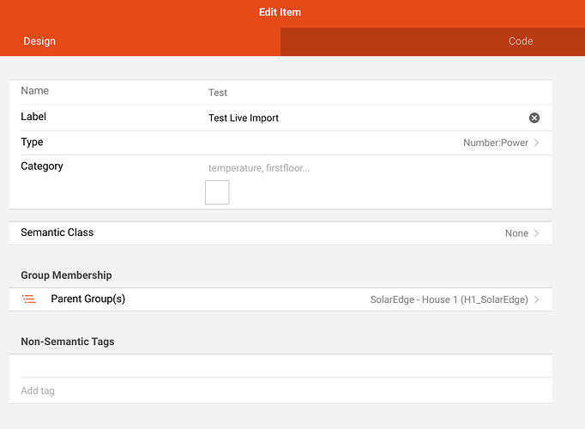
Task: Click the empty category icon preview box
Action: pos(217,192)
